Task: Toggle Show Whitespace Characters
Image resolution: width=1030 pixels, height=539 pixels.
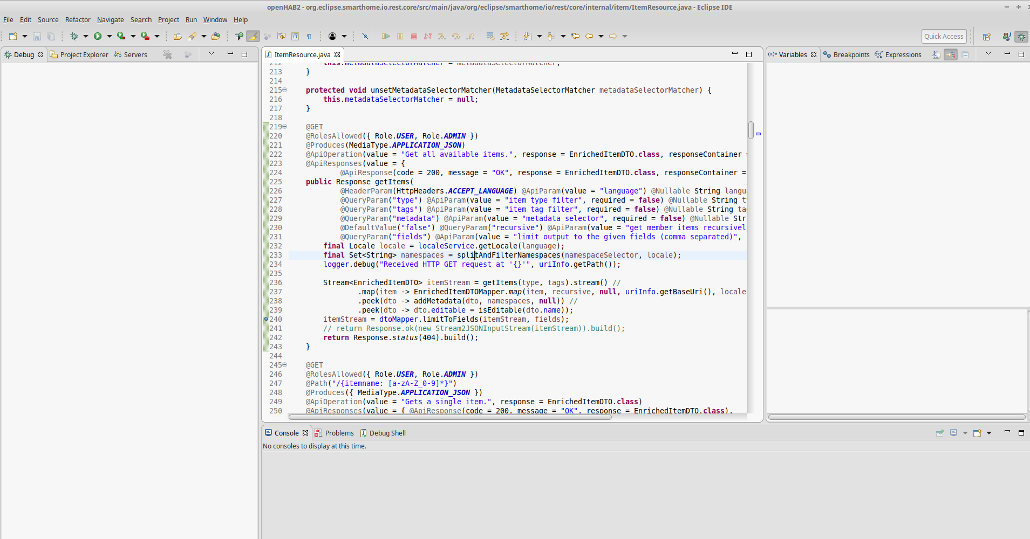Action: (309, 36)
